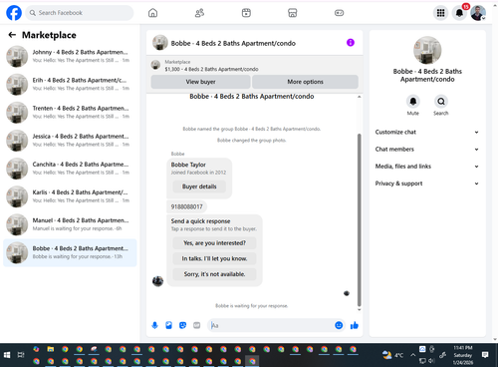Open Erih's apartment conversation

(70, 84)
